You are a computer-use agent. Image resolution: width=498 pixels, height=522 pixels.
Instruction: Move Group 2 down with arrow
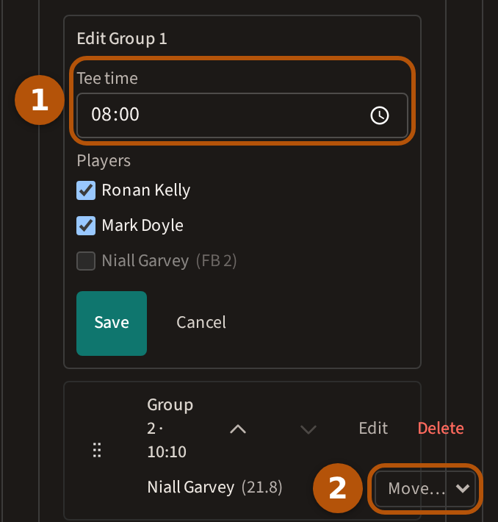click(308, 429)
